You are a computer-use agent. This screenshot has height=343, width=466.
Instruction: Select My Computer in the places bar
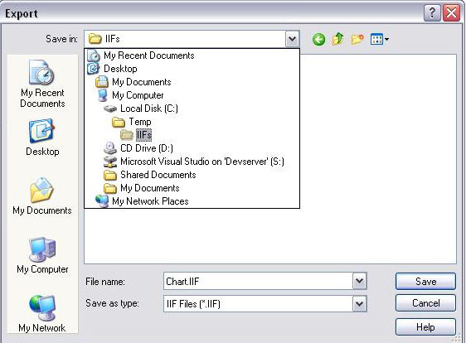tap(42, 255)
